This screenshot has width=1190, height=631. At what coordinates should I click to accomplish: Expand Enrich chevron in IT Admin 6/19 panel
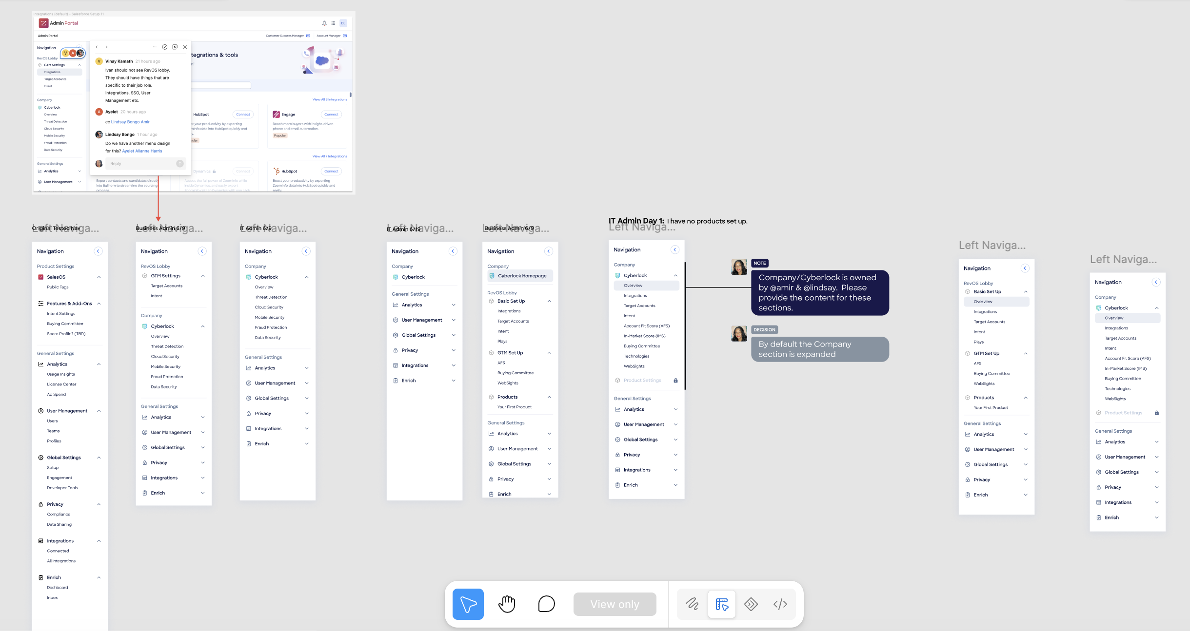click(x=454, y=381)
